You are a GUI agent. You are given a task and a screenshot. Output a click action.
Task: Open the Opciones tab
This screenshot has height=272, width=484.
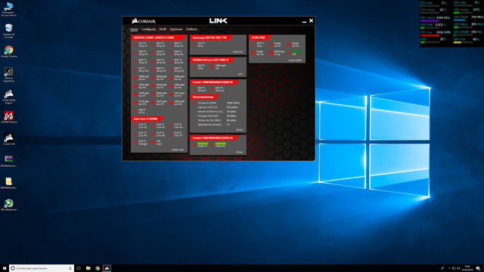coord(176,29)
